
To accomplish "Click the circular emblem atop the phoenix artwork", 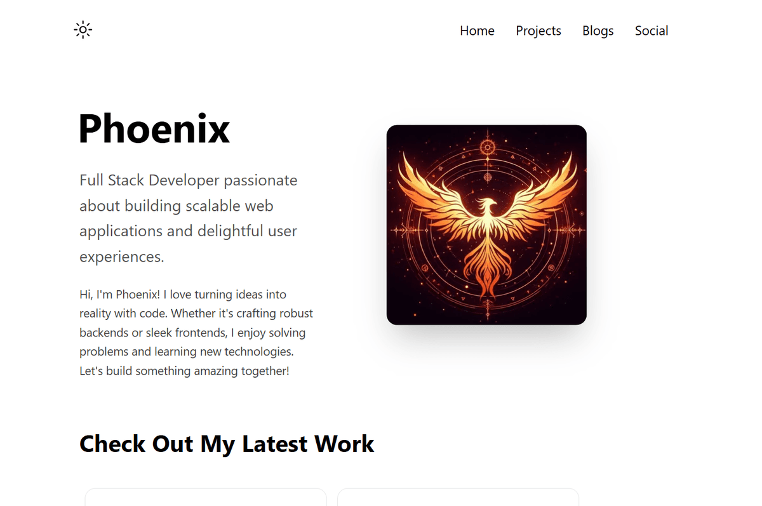I will point(488,148).
